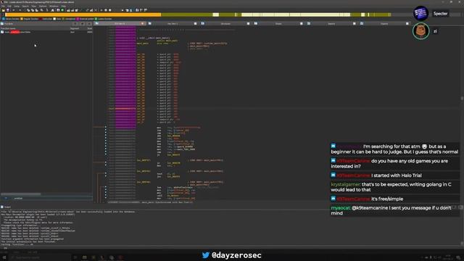
Task: Click the Regular function legend color swatch
Action: point(22,19)
